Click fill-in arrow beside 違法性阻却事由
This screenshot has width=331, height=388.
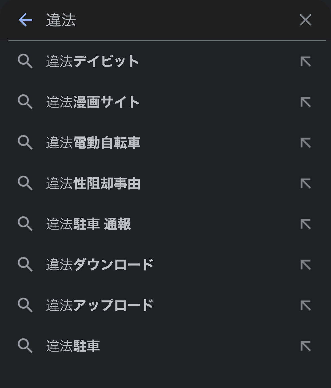[306, 184]
